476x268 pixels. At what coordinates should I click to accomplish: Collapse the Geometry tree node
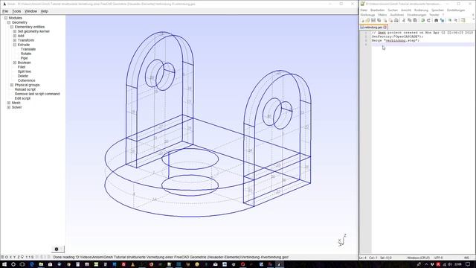click(9, 22)
